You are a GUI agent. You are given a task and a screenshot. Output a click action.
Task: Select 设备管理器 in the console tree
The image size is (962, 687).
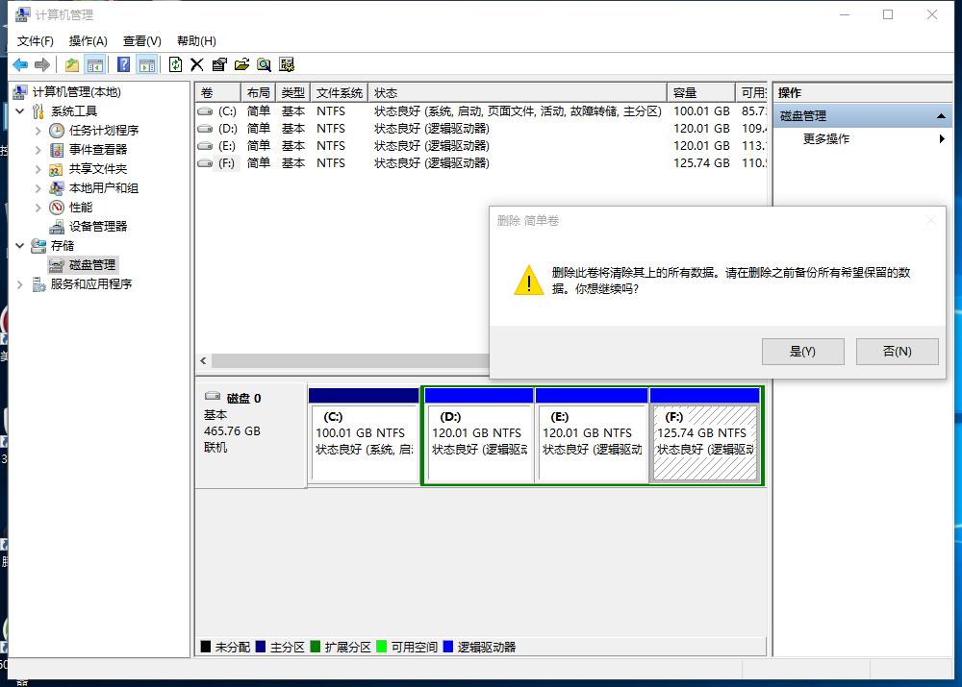pos(97,227)
